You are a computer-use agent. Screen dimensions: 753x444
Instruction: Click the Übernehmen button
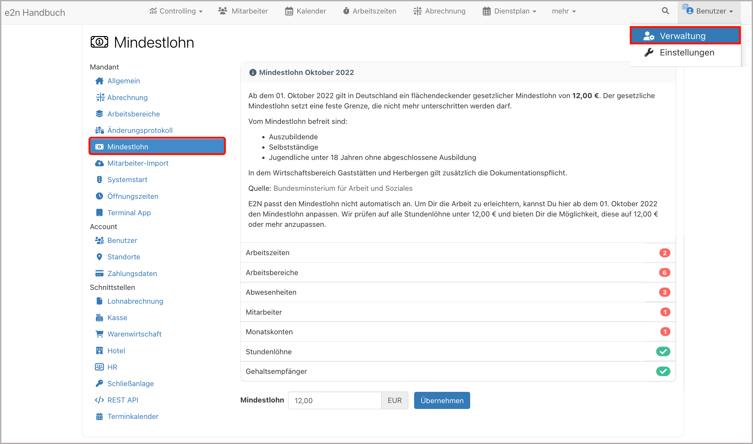click(442, 400)
